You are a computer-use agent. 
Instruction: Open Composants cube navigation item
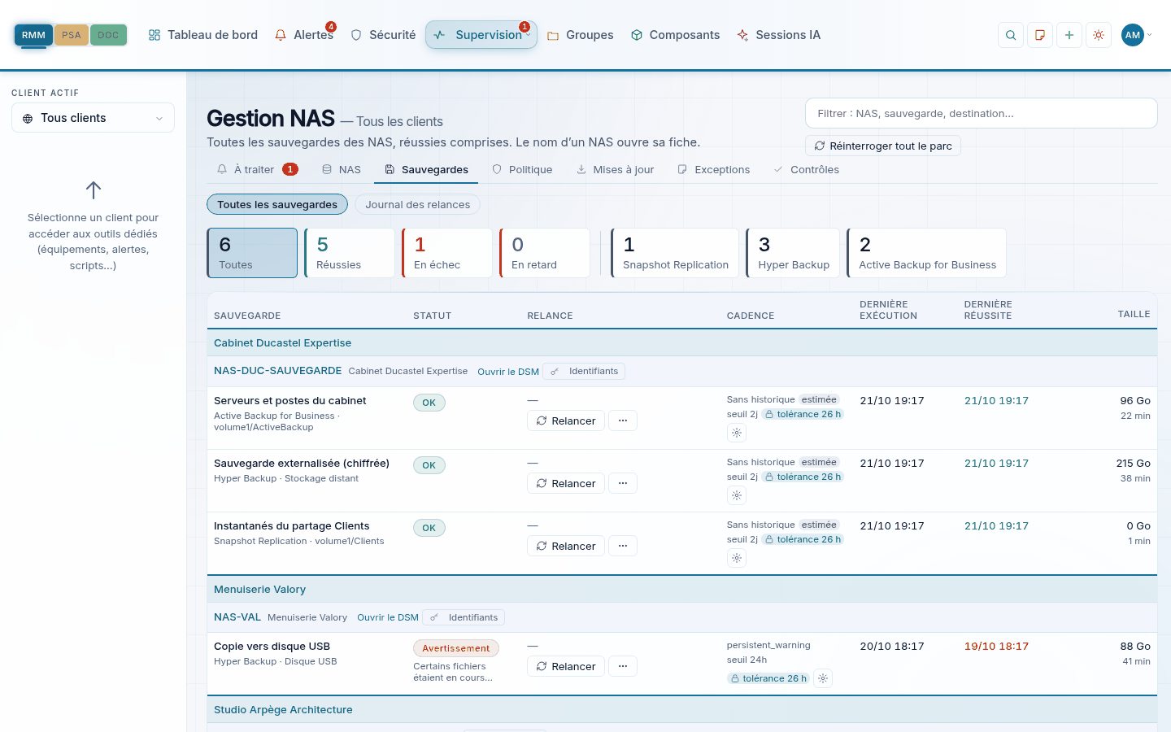click(676, 35)
